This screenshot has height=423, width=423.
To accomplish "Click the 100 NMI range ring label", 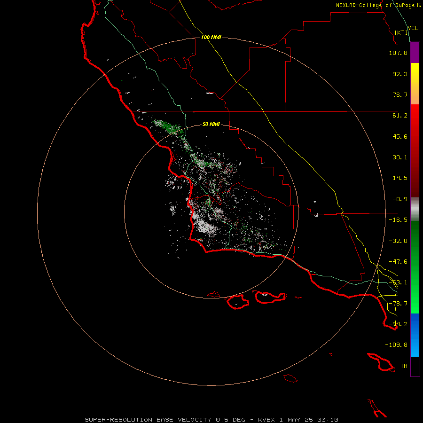I will (x=211, y=37).
